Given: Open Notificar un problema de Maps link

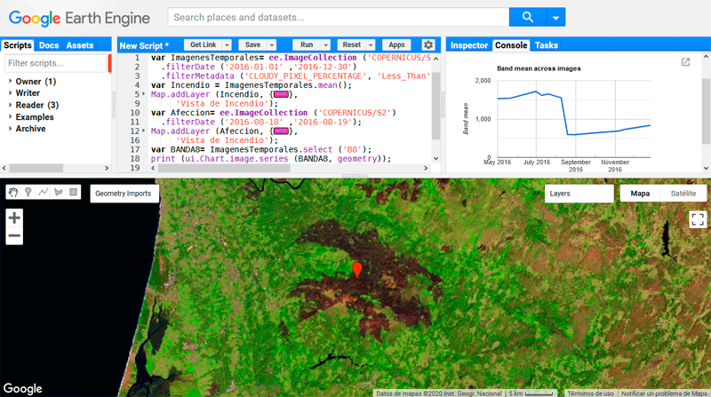Looking at the screenshot, I should tap(664, 393).
